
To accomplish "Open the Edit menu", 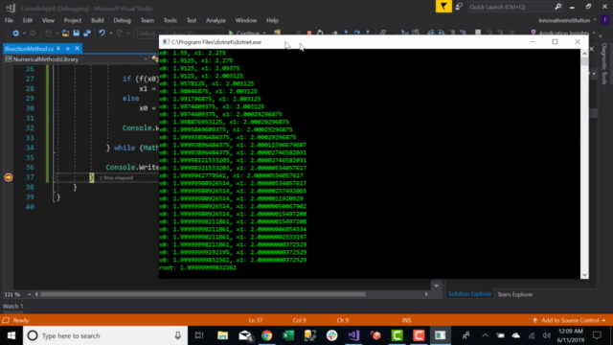I will (28, 20).
